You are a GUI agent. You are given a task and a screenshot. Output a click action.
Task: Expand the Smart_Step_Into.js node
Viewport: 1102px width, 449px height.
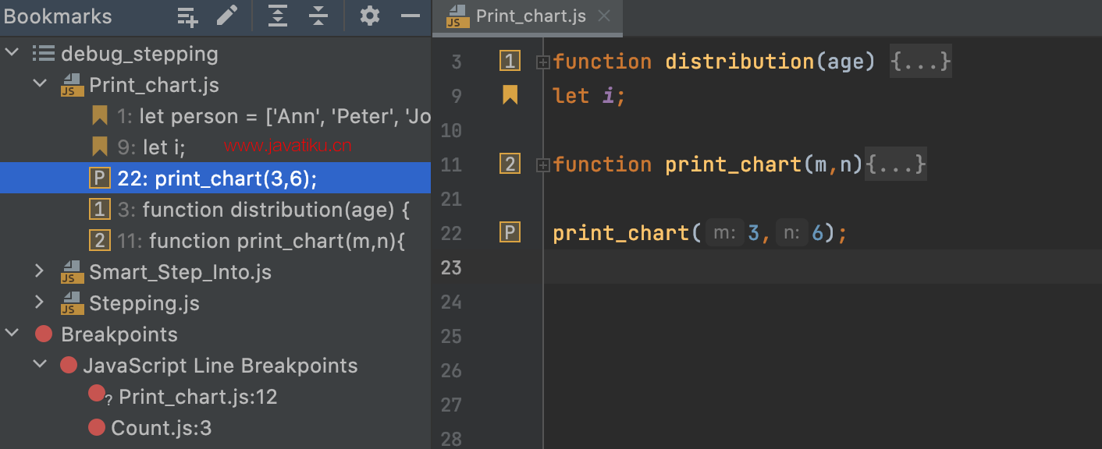coord(41,272)
